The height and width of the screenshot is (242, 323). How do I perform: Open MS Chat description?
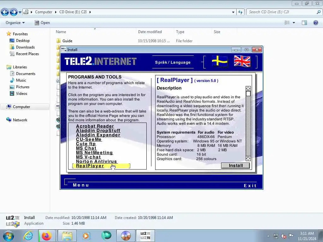tap(86, 148)
